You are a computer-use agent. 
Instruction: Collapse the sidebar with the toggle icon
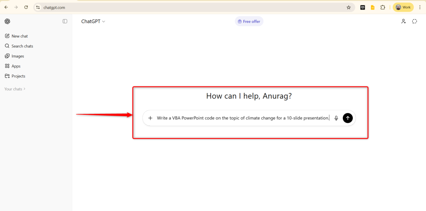(x=64, y=21)
